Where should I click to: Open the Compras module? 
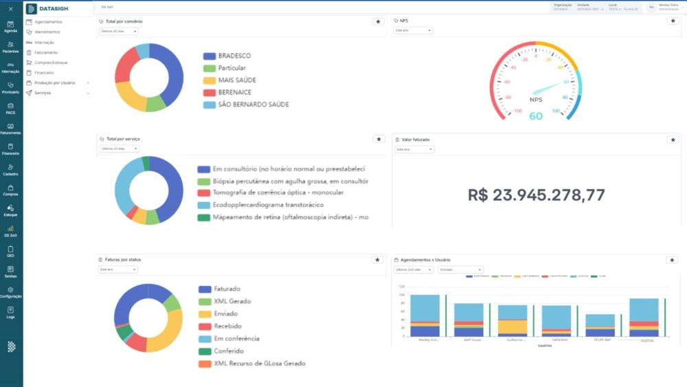tap(10, 190)
